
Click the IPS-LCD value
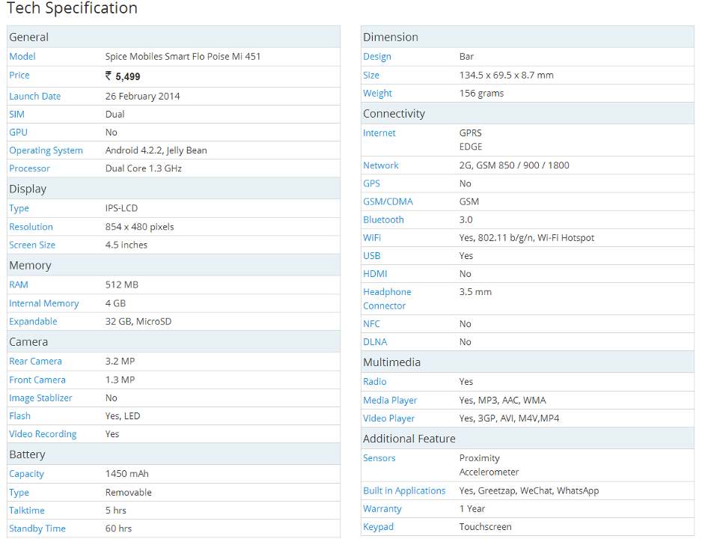pos(121,209)
